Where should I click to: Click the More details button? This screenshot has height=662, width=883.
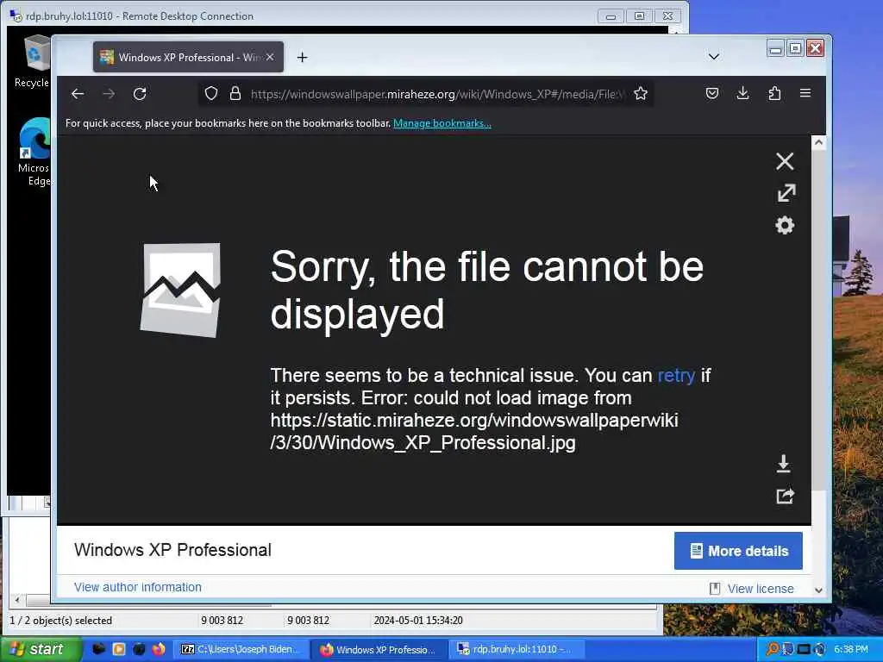point(738,551)
